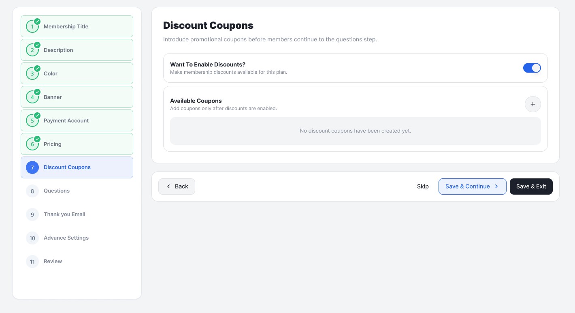Screen dimensions: 575x313
Task: Click the step 8 number circle
Action: coord(32,191)
